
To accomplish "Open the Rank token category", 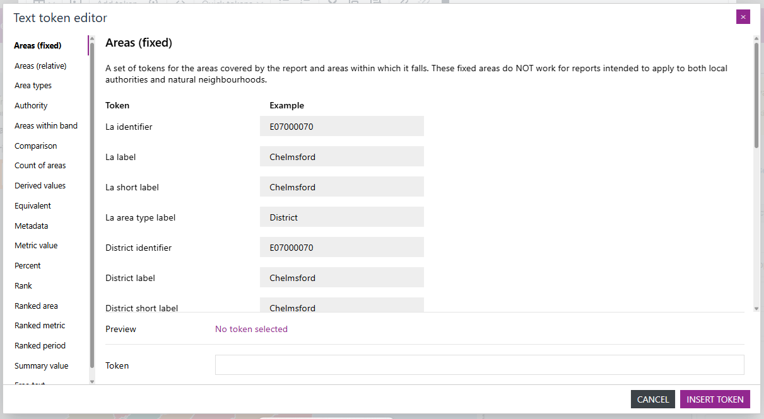I will pyautogui.click(x=23, y=285).
